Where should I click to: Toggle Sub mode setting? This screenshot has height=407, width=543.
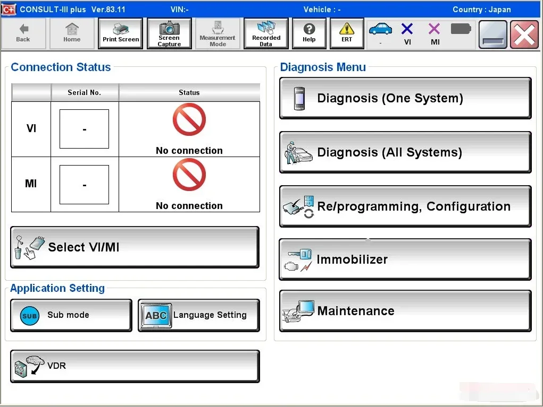[71, 315]
